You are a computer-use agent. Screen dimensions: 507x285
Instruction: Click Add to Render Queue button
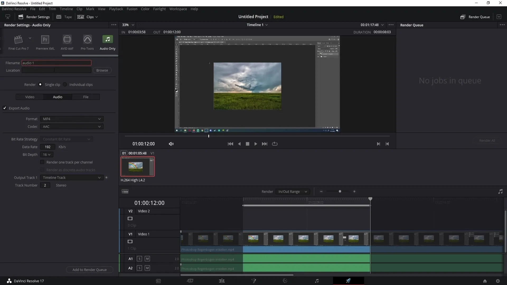point(90,270)
